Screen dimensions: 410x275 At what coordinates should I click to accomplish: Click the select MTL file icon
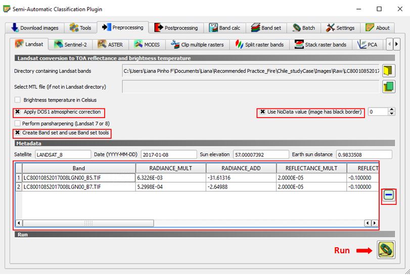pos(388,87)
